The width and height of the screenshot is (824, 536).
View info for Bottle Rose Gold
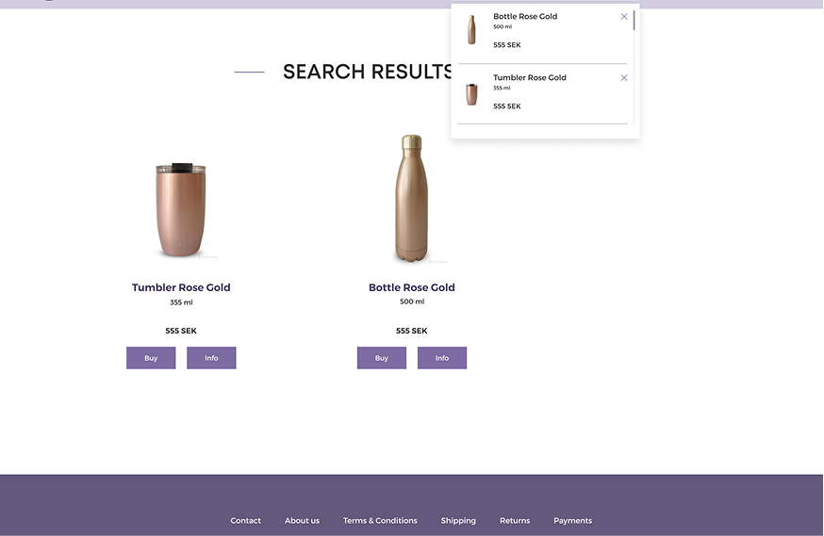[x=442, y=358]
